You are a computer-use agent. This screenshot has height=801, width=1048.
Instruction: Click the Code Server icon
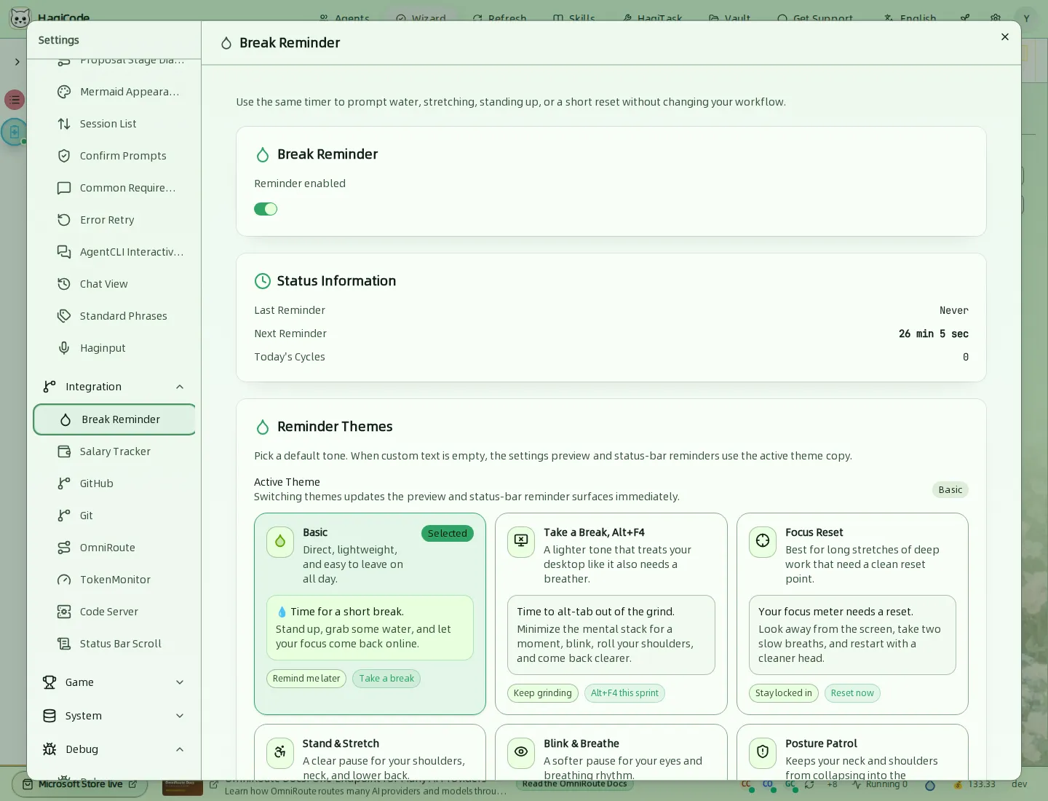click(64, 612)
